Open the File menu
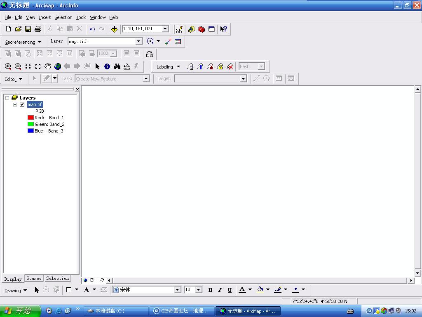The image size is (422, 317). 8,17
